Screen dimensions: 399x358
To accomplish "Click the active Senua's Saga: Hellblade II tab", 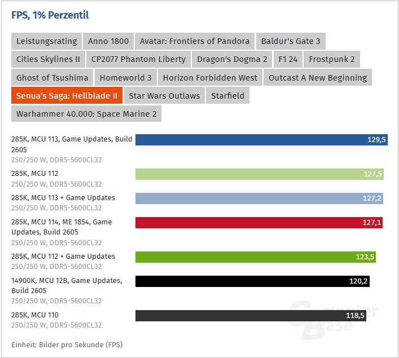I will click(67, 95).
